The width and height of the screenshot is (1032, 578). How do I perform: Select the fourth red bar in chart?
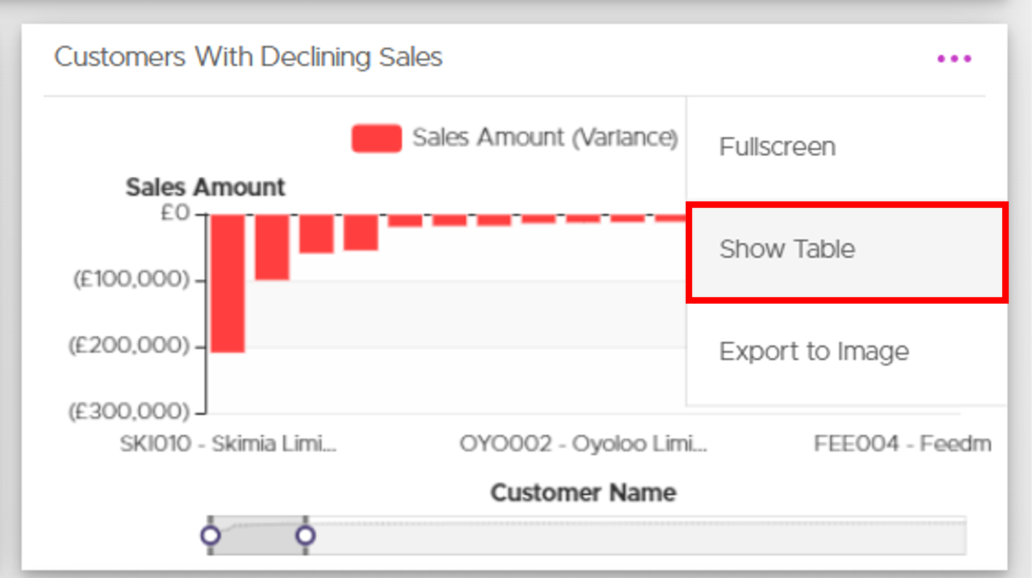tap(361, 233)
